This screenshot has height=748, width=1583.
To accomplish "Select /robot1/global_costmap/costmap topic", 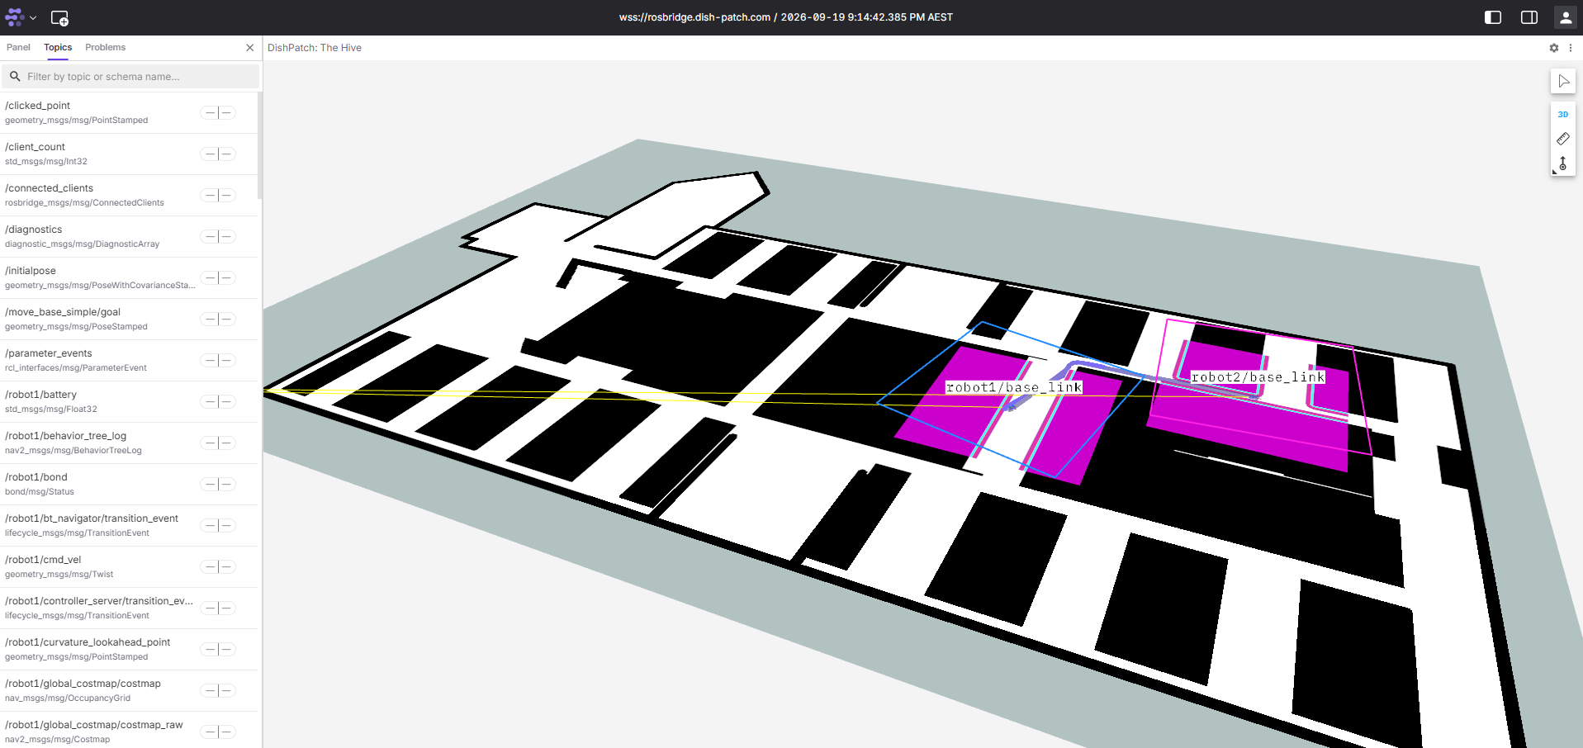I will (x=129, y=691).
